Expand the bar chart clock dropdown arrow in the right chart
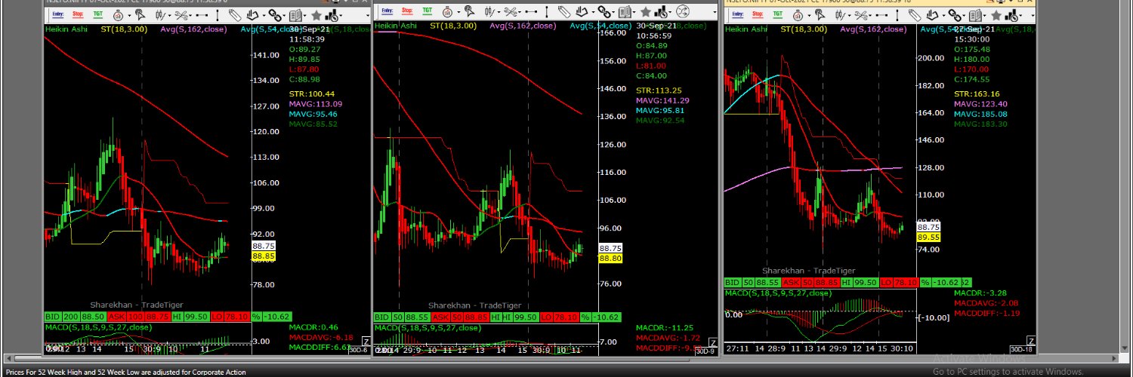 click(x=1020, y=16)
